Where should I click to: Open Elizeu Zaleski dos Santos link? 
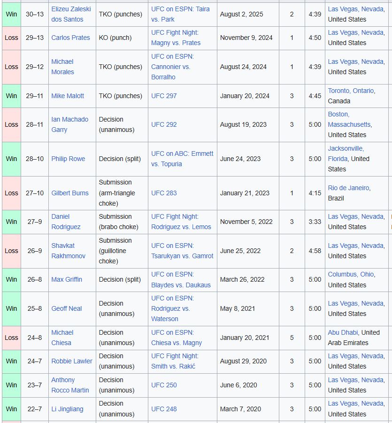(71, 14)
